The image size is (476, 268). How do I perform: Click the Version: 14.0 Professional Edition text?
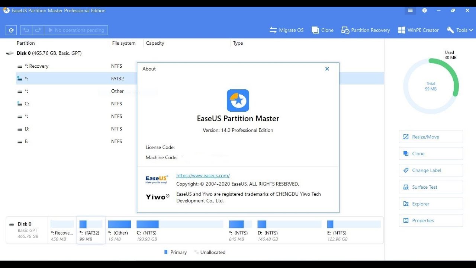pos(238,130)
